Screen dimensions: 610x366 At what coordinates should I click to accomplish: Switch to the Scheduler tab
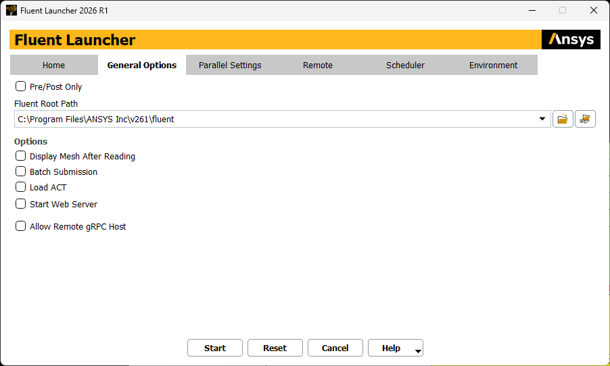[405, 65]
